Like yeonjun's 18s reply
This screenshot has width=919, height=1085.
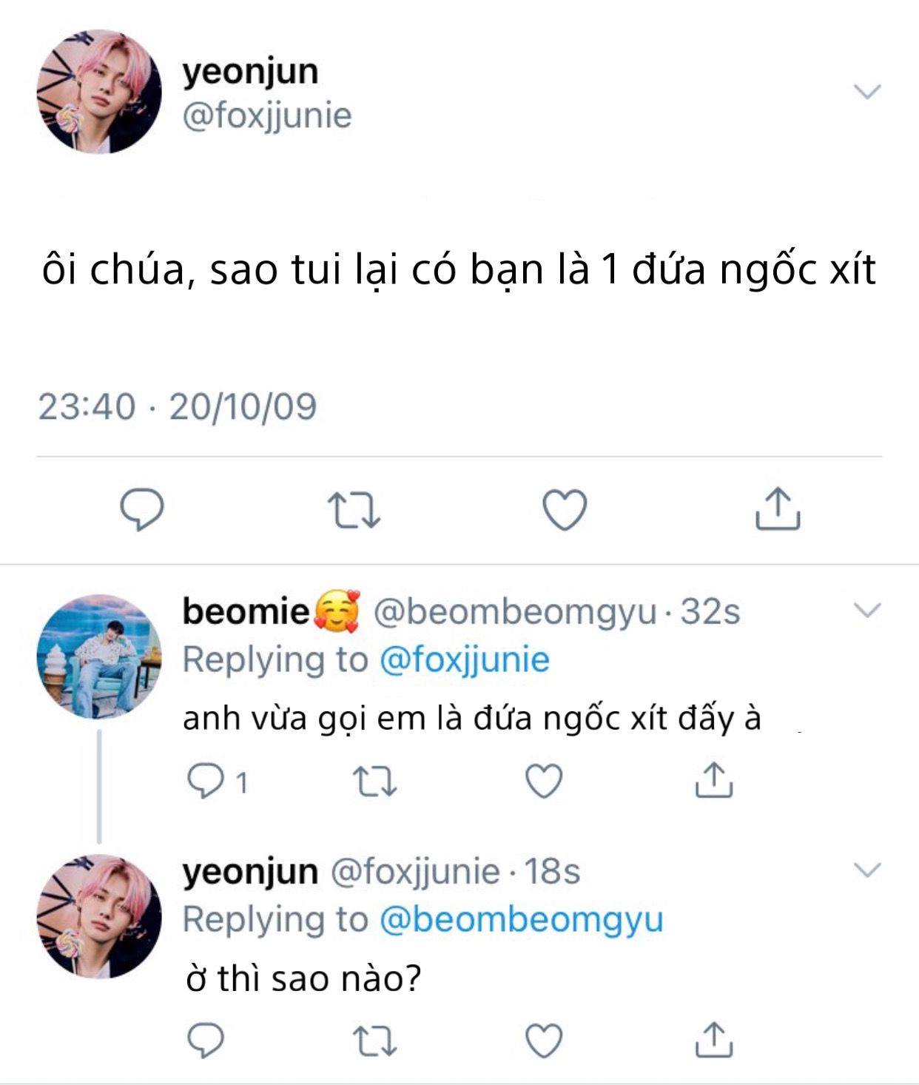(x=544, y=1040)
